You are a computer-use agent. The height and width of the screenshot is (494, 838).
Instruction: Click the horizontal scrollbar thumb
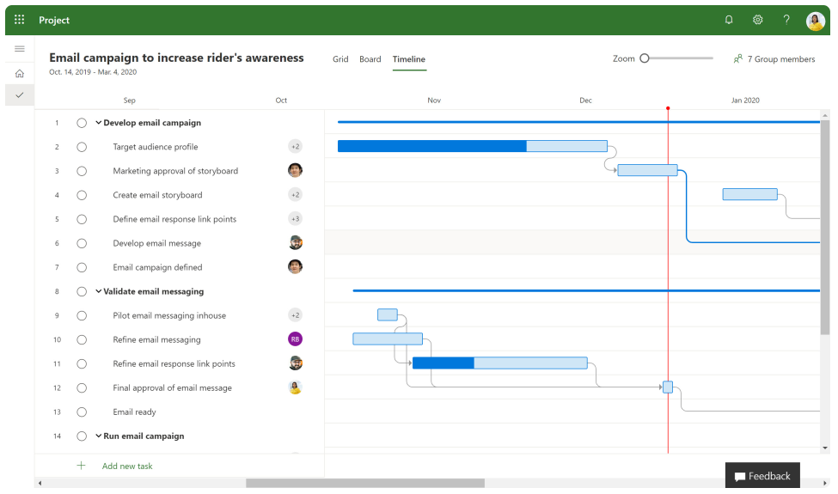click(365, 484)
